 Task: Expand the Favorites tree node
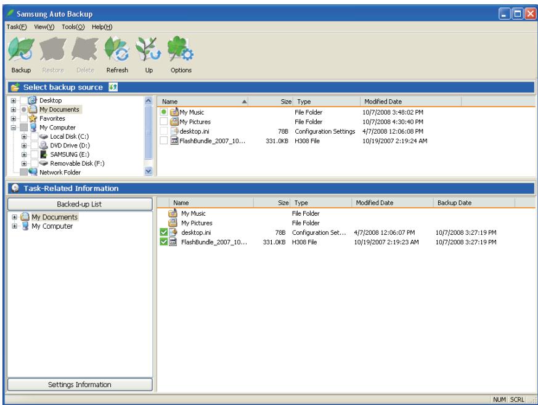click(14, 119)
